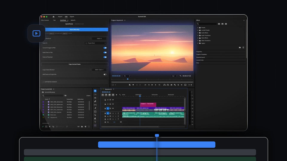
Task: Select the Type tool
Action: pyautogui.click(x=95, y=122)
